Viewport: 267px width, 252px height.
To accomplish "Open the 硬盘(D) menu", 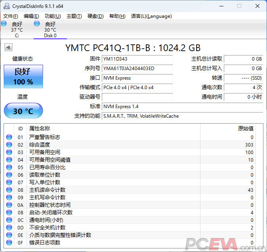I will pyautogui.click(x=95, y=16).
